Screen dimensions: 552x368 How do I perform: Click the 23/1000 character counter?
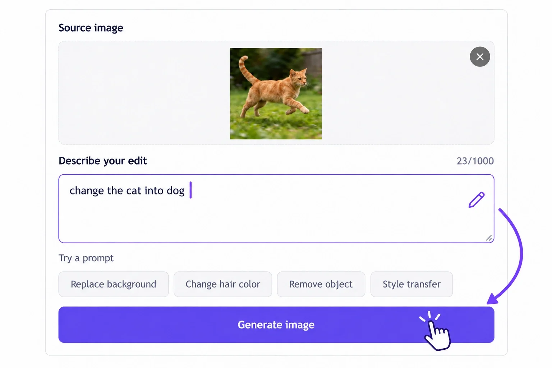click(475, 161)
